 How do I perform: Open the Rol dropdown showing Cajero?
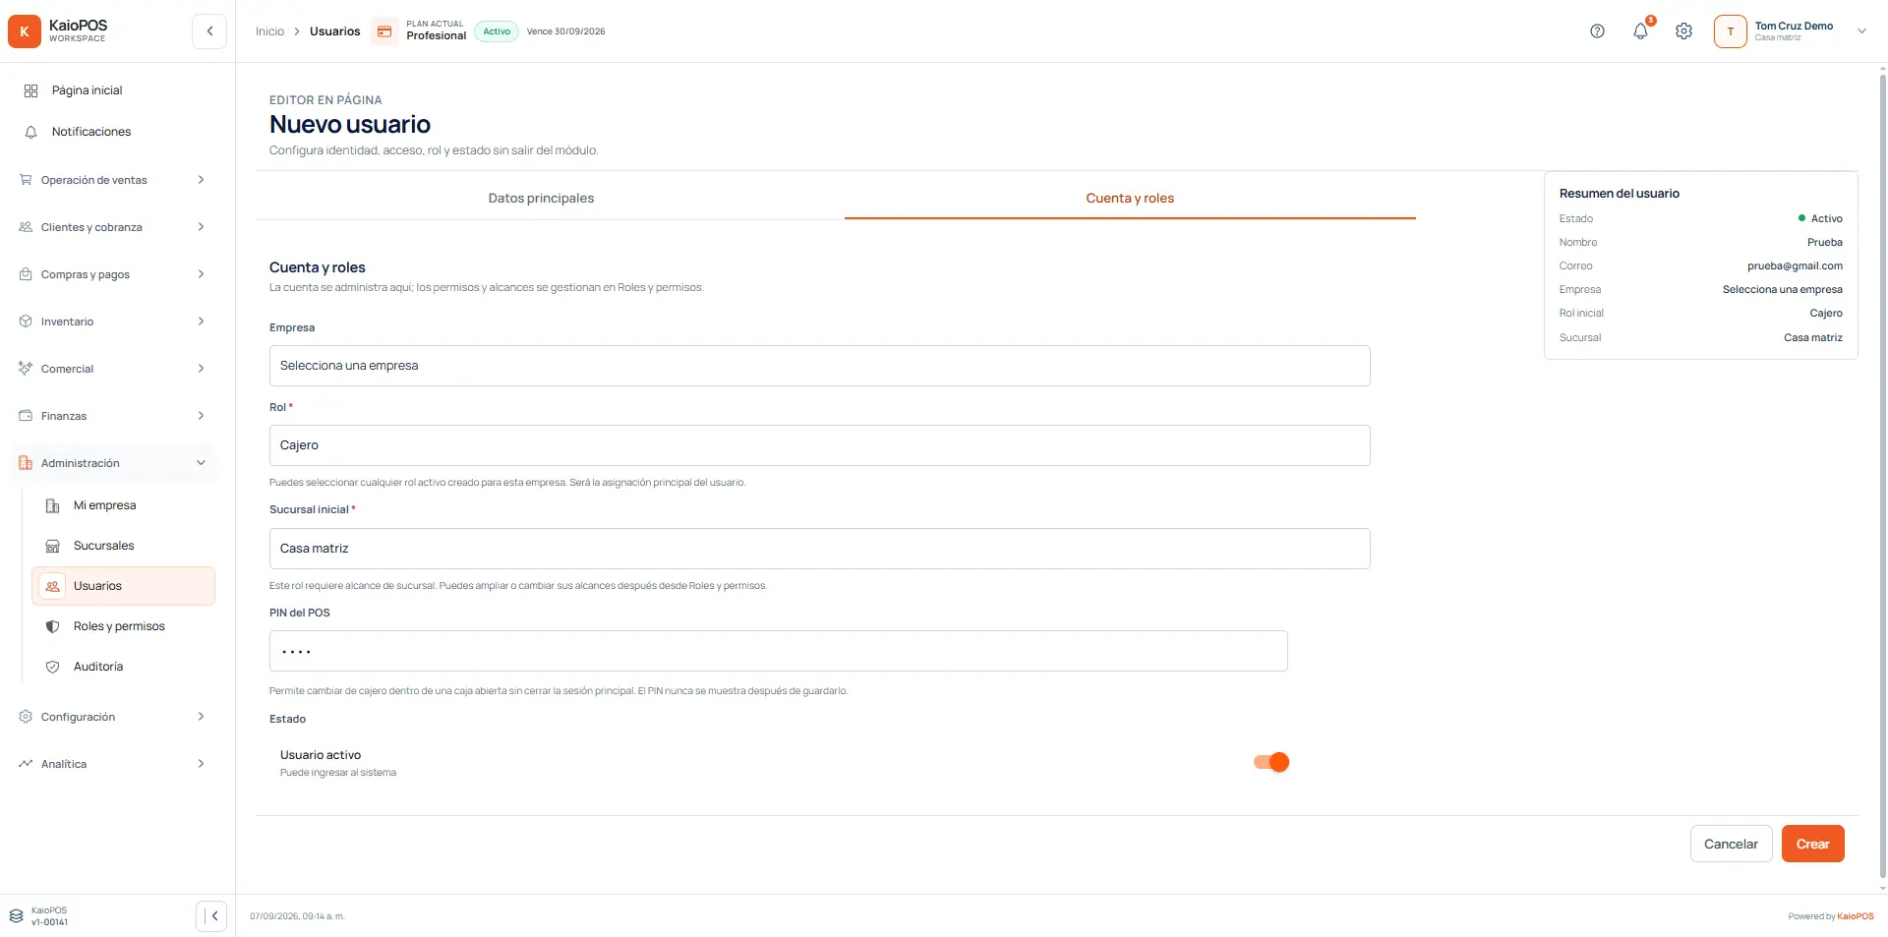click(819, 445)
